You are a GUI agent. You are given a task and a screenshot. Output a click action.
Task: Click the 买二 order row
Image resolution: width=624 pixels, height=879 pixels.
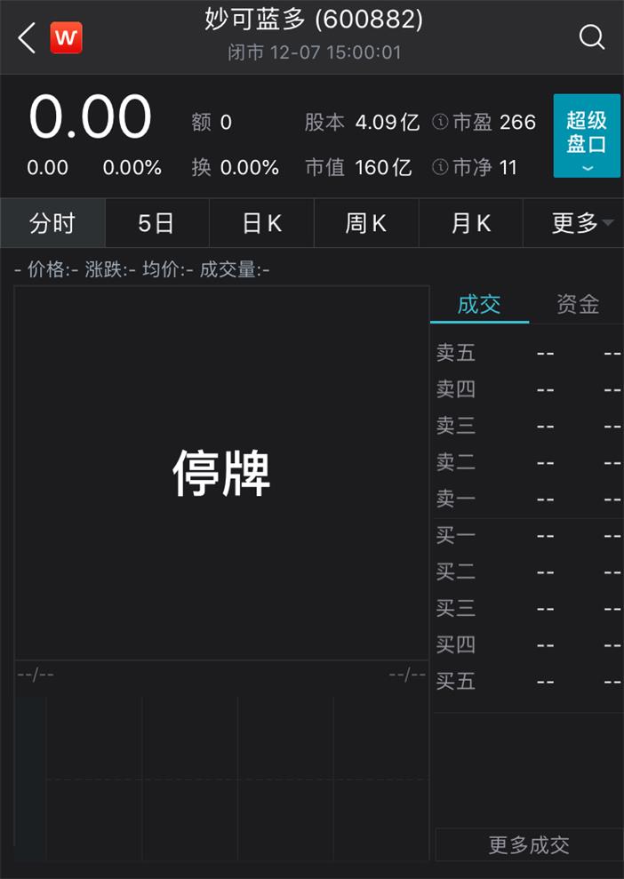(x=528, y=571)
